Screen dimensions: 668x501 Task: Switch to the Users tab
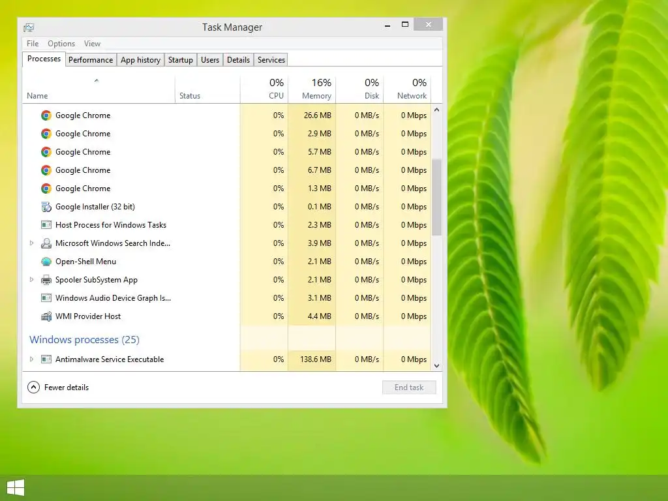point(210,60)
